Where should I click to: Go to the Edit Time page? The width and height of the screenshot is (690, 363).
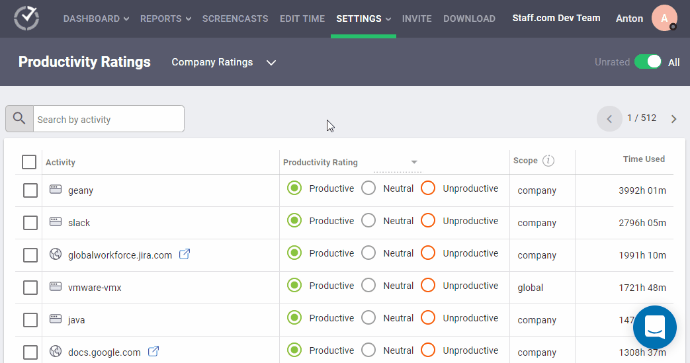coord(302,19)
